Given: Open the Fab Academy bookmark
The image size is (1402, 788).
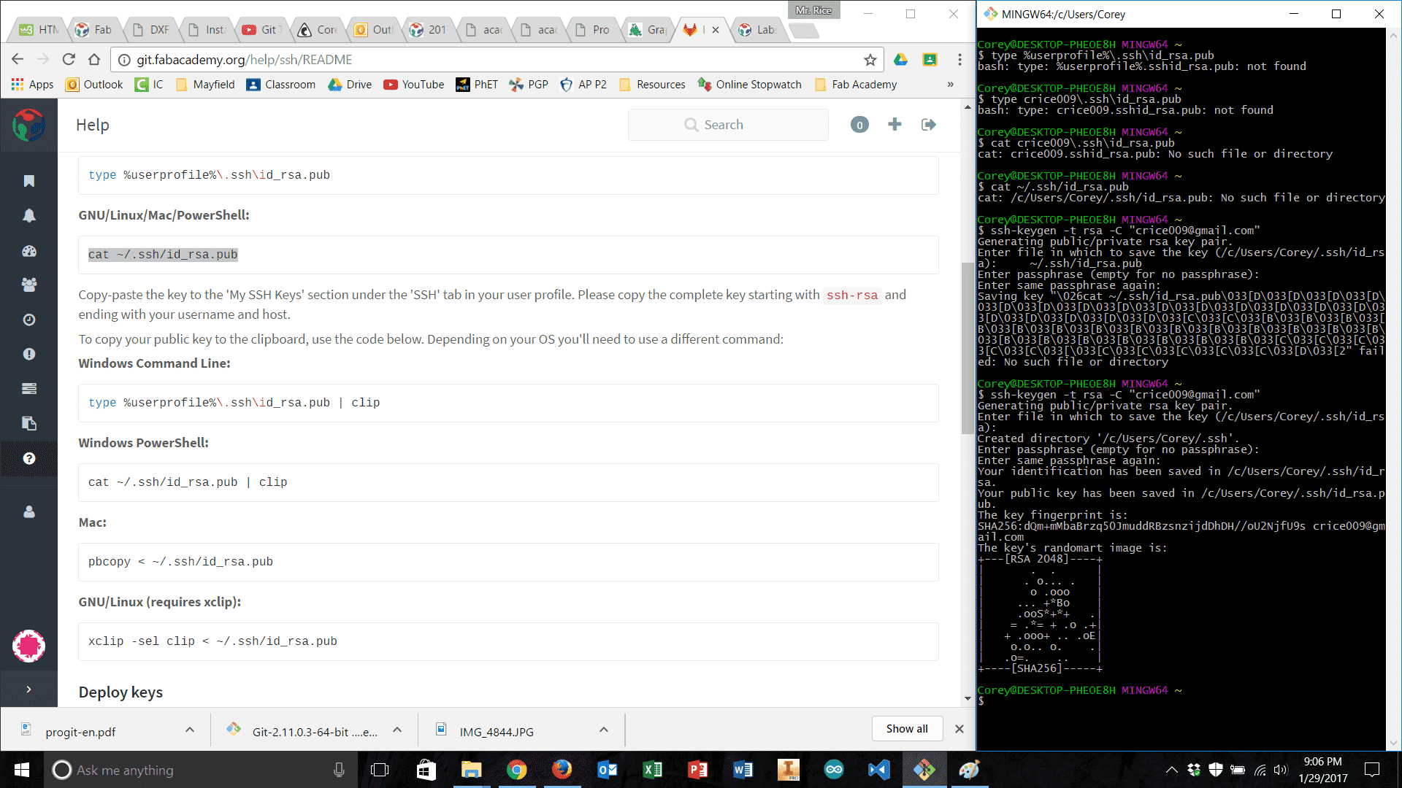Looking at the screenshot, I should pos(856,85).
